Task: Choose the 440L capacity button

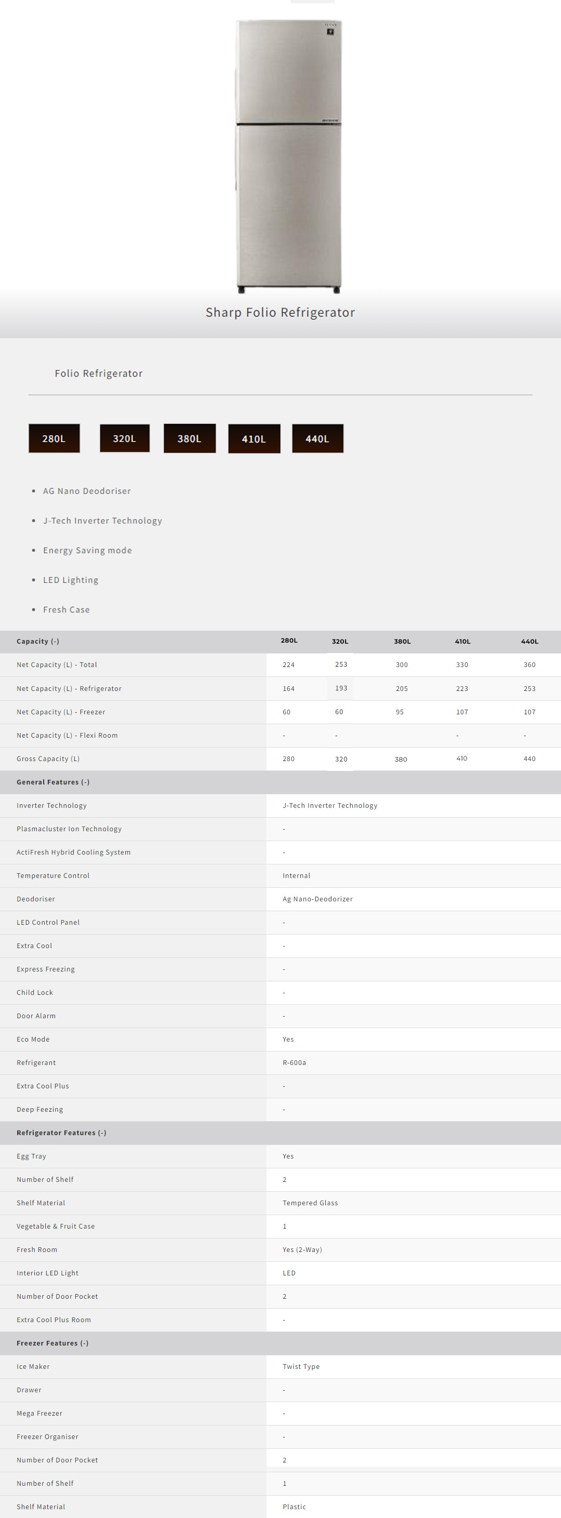Action: point(317,438)
